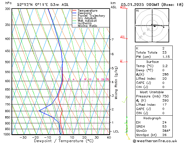Image resolution: width=186 pixels, height=143 pixels.
Task: Click the dewpoint minimum at 800 hPa
Action: click(39, 111)
